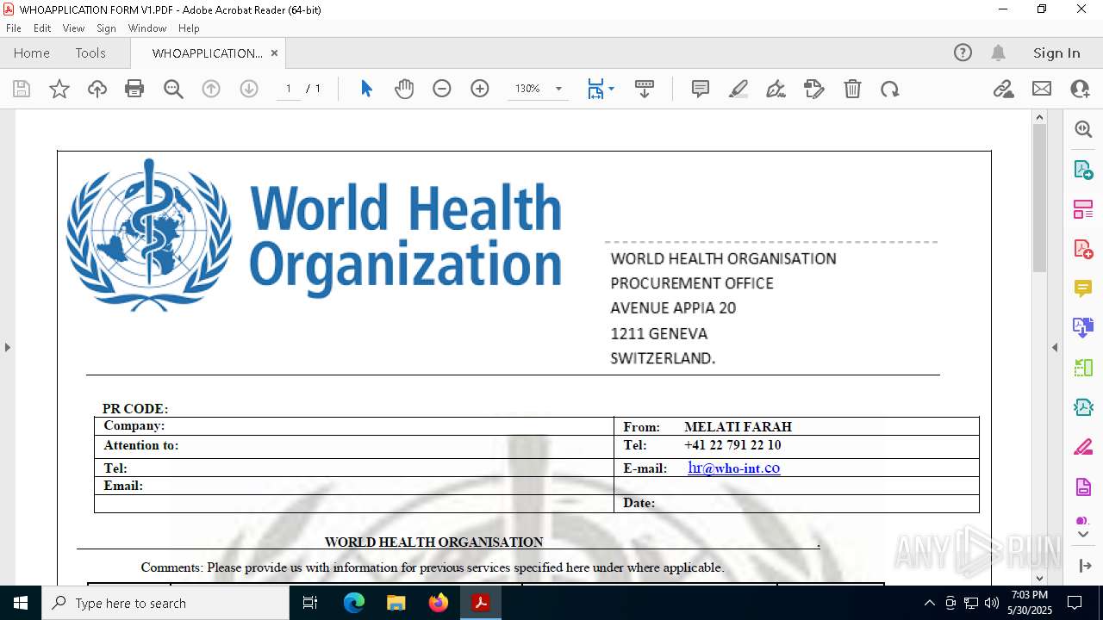Click the trash delete icon
Viewport: 1103px width, 620px height.
(x=852, y=89)
